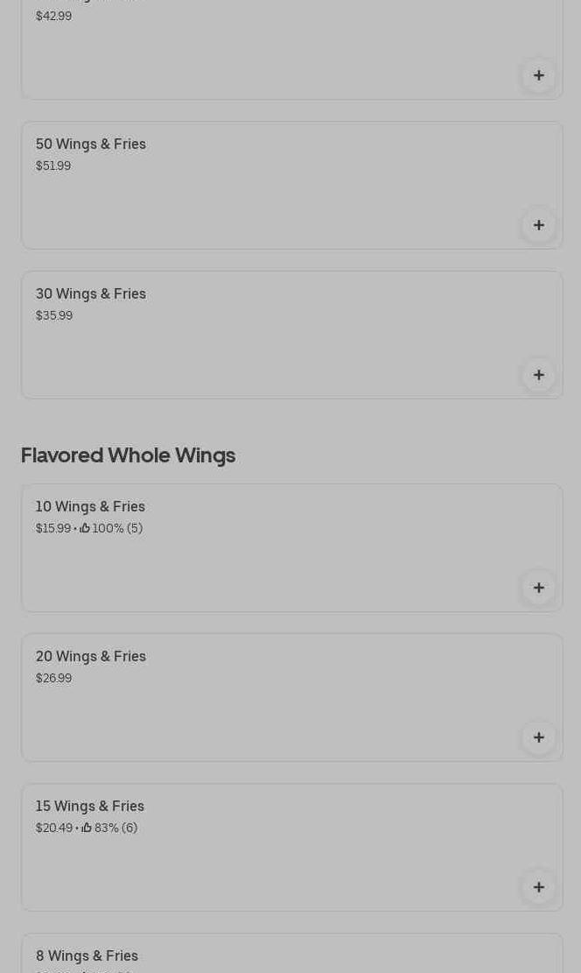The width and height of the screenshot is (581, 973).
Task: Click plus icon on 20 Wings & Fries card
Action: [x=539, y=737]
